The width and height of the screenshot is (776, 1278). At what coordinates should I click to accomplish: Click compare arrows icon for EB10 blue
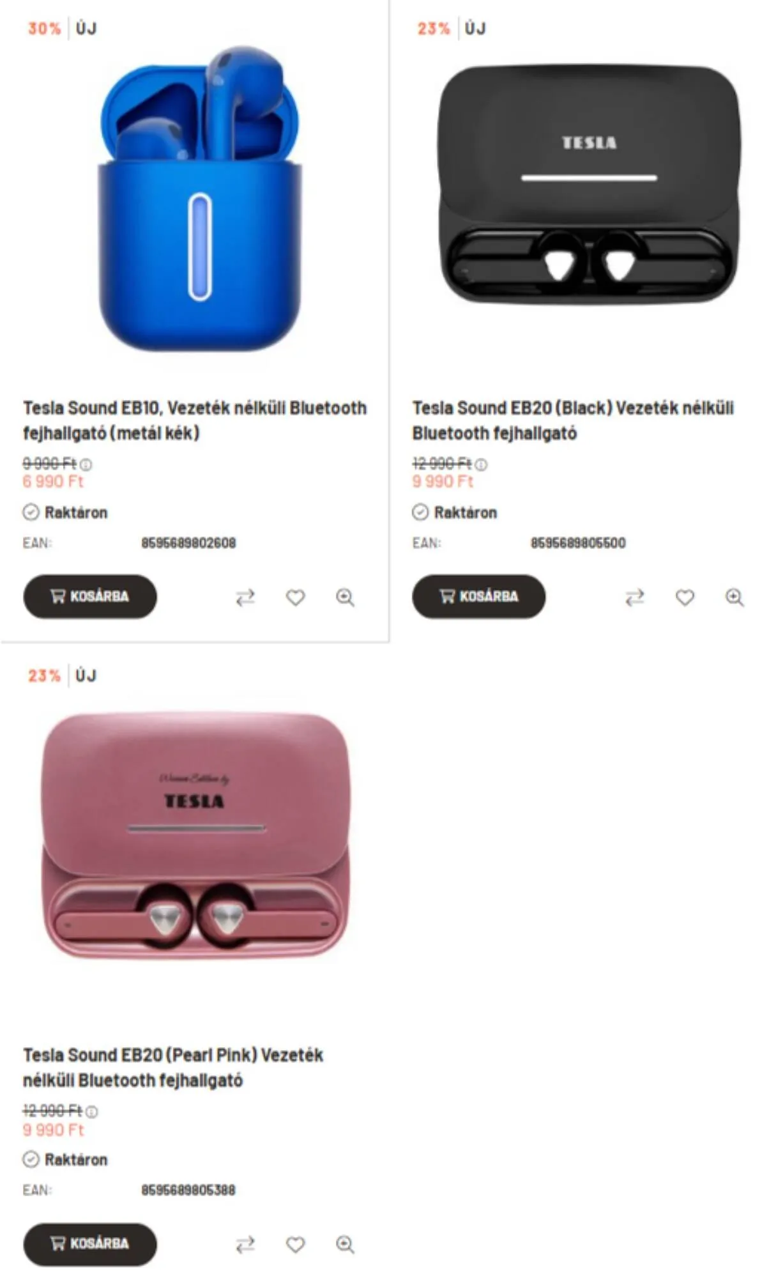point(245,597)
